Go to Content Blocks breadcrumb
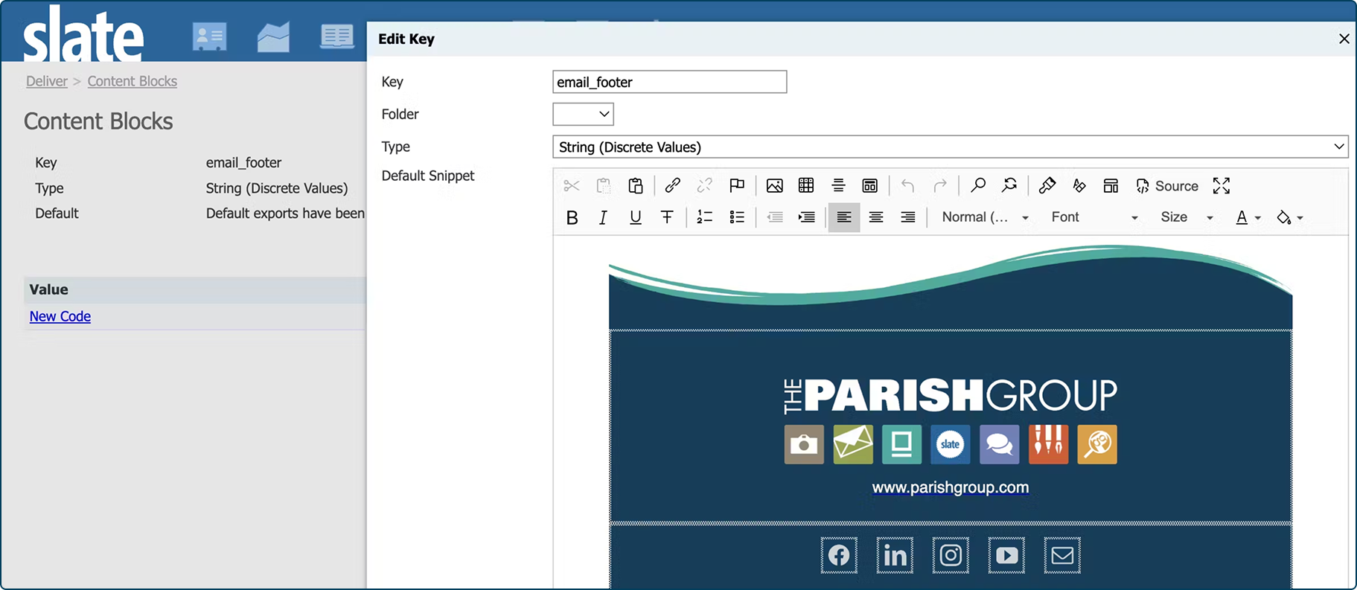Screen dimensions: 1357x590 coord(132,81)
